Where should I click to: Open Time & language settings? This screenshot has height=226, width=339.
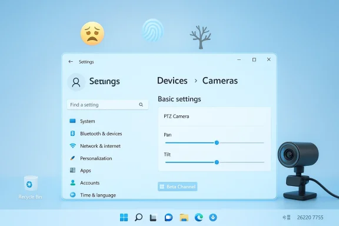coord(98,195)
